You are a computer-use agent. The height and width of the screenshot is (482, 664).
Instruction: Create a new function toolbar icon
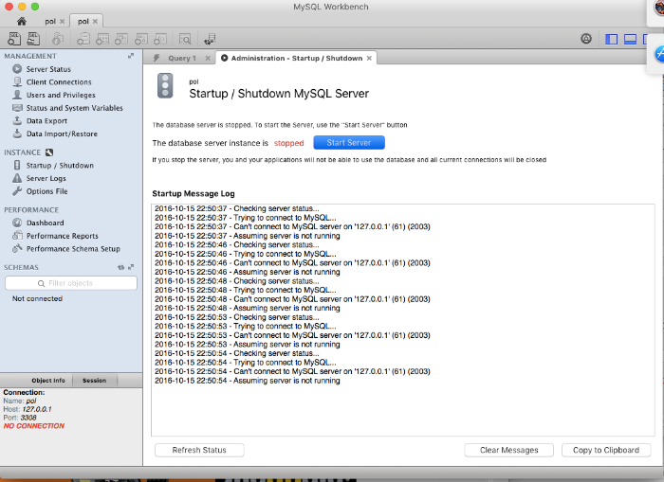coord(160,39)
